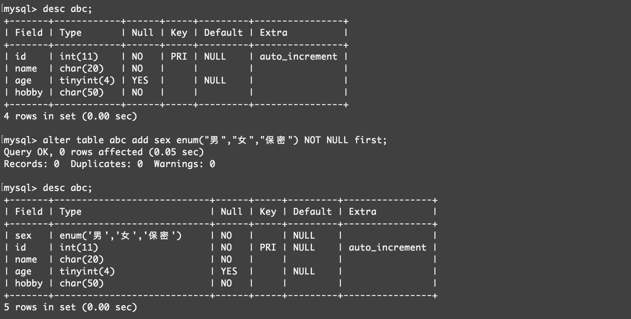Click the first "desc abc;" command at the top

click(67, 9)
